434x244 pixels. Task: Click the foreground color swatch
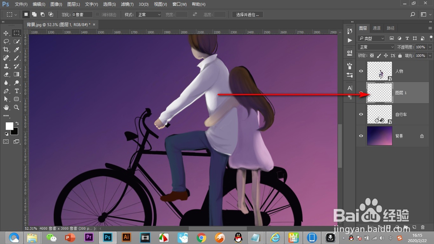tap(9, 125)
